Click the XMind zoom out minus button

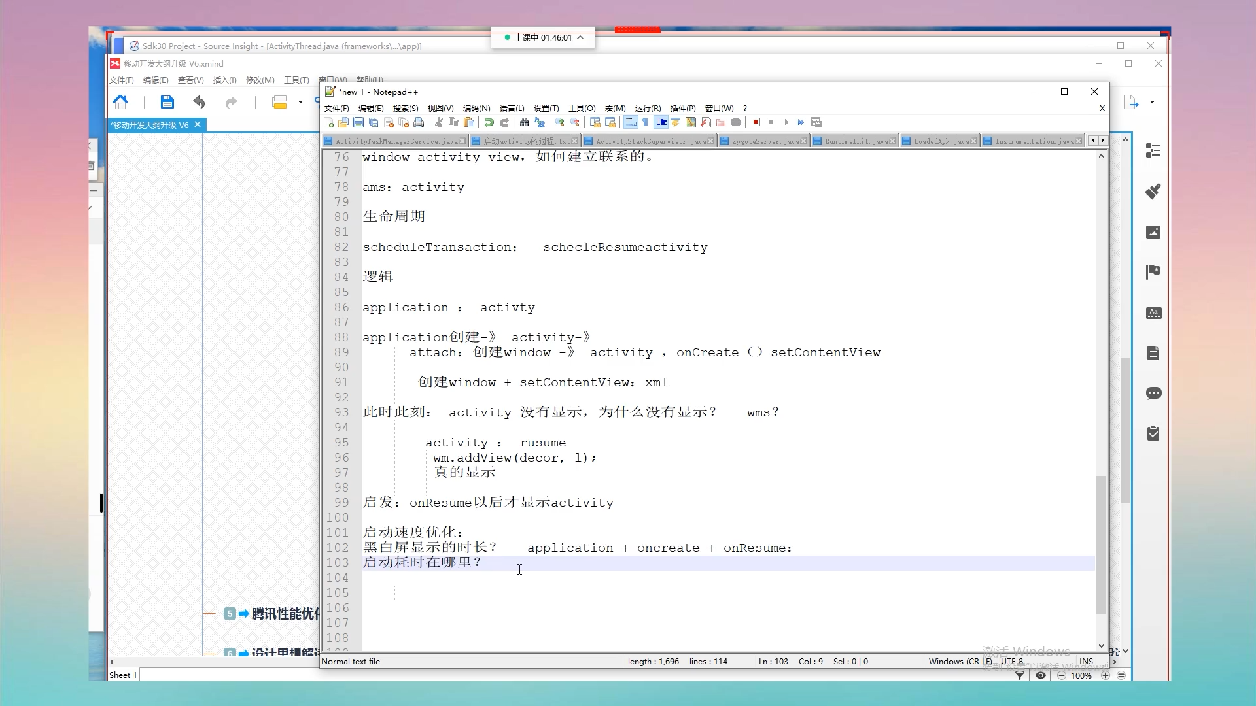tap(1062, 675)
